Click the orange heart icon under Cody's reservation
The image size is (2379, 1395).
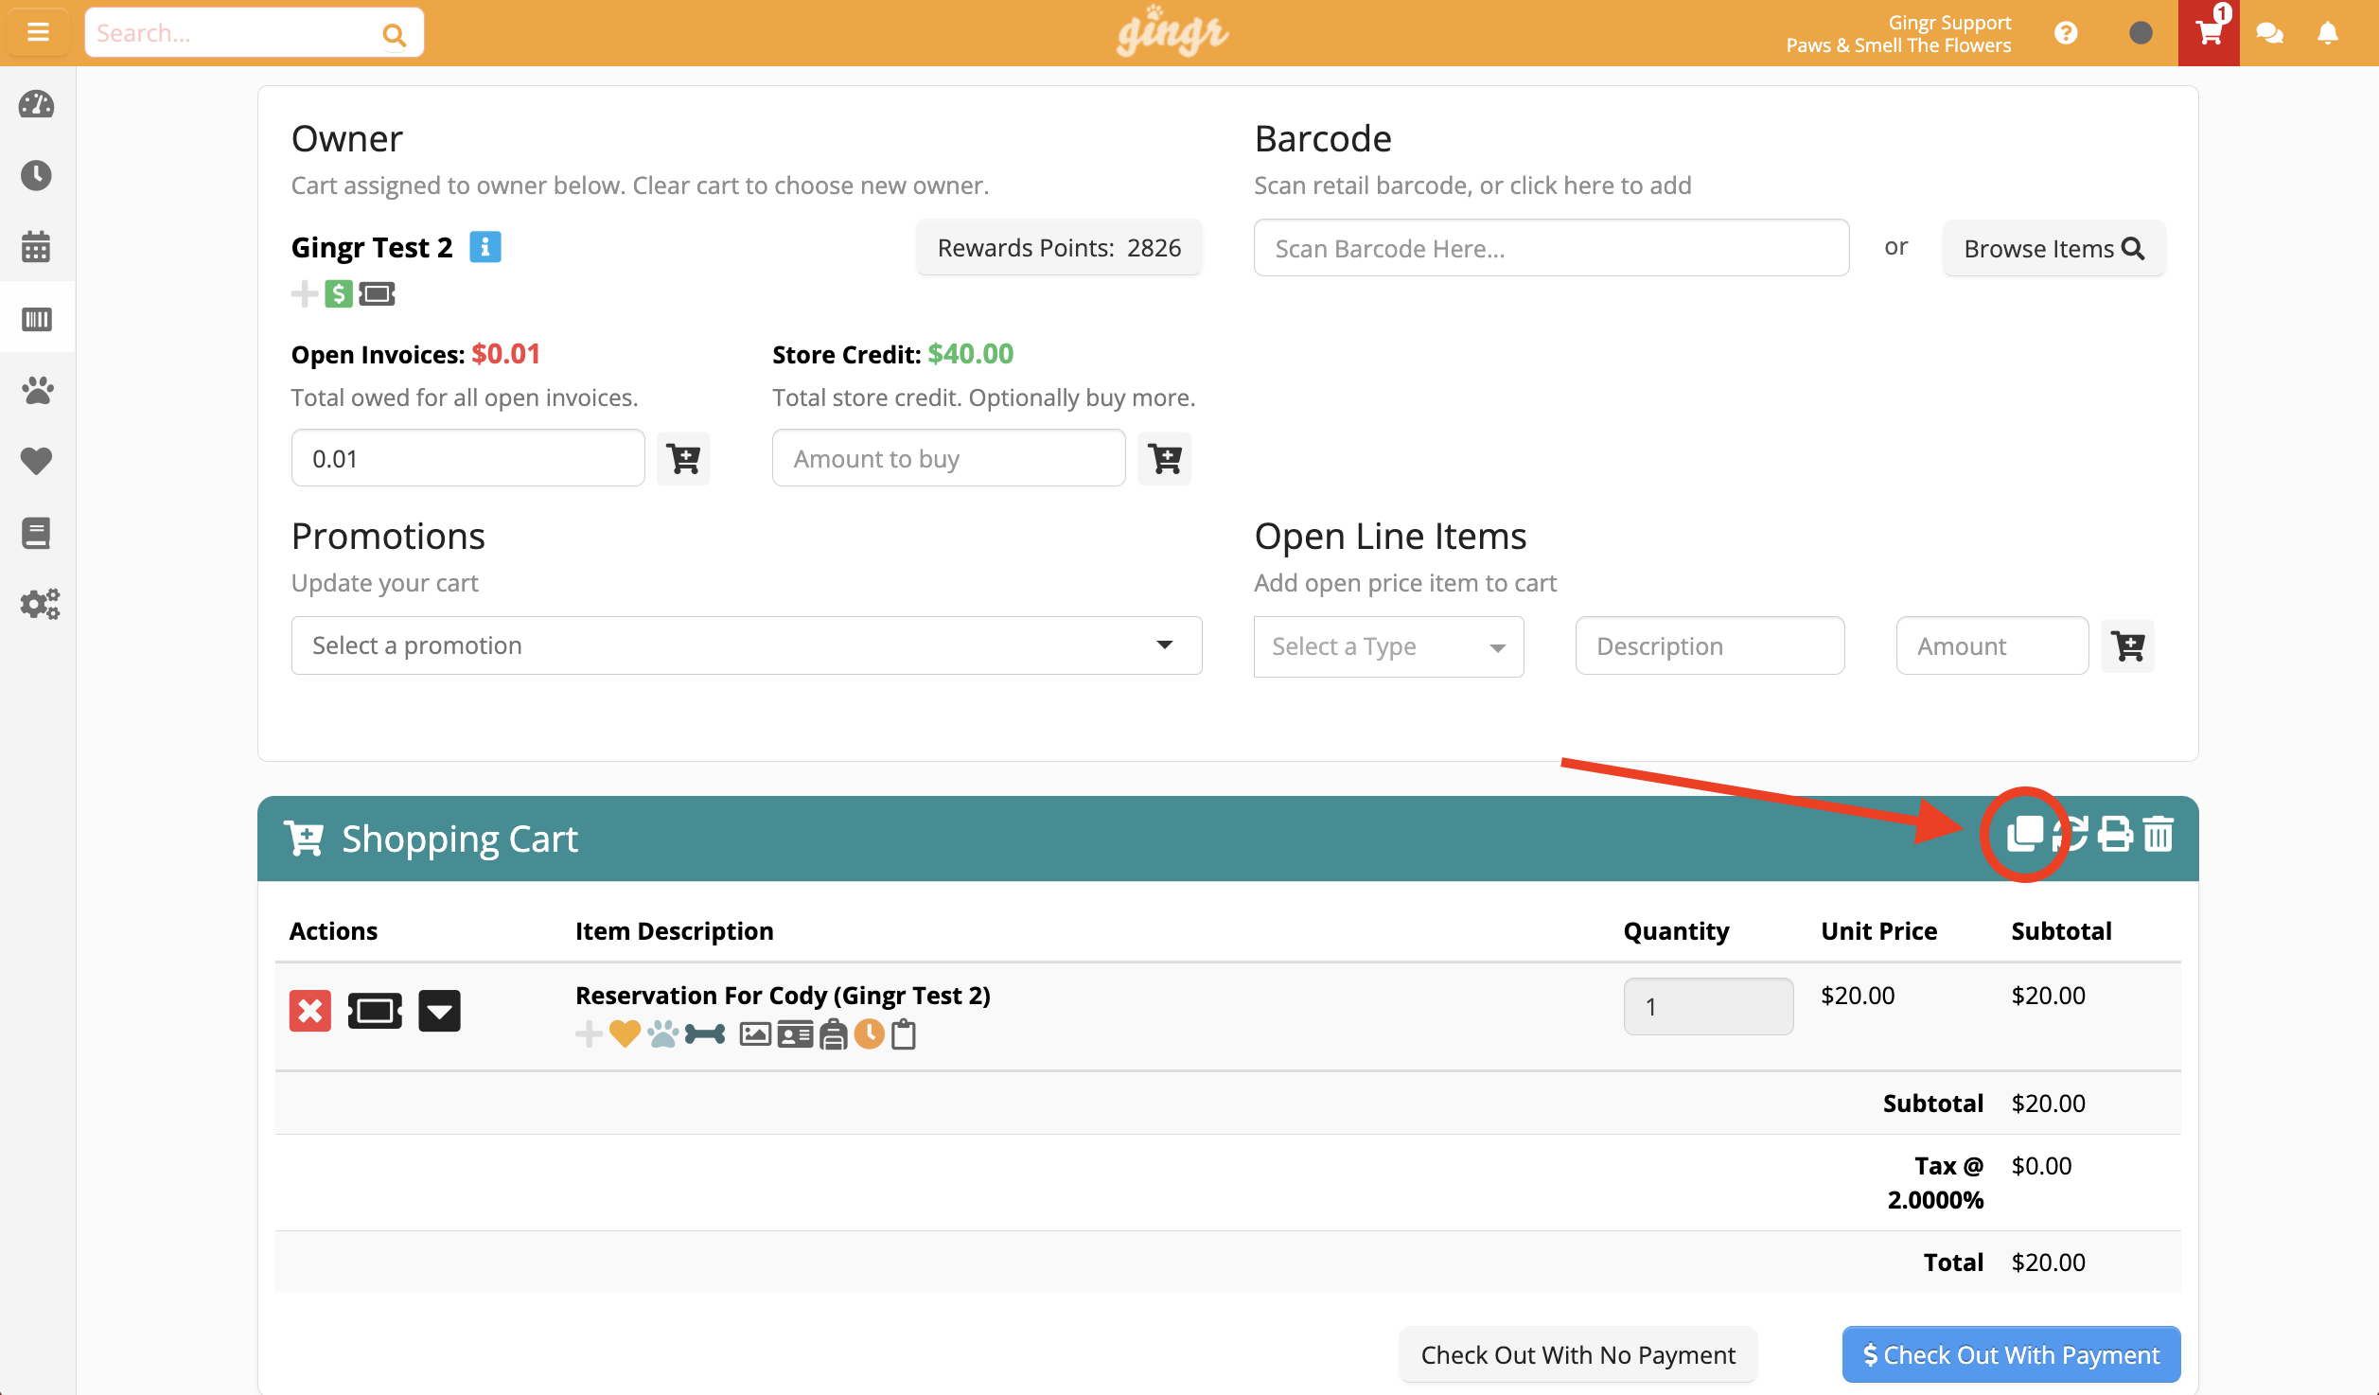[625, 1033]
